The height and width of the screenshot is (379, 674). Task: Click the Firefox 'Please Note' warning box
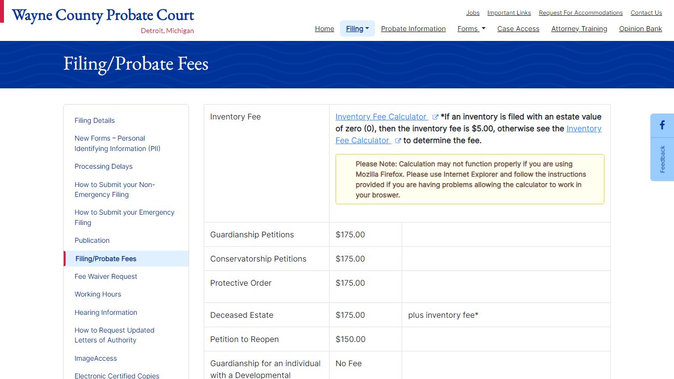point(470,179)
